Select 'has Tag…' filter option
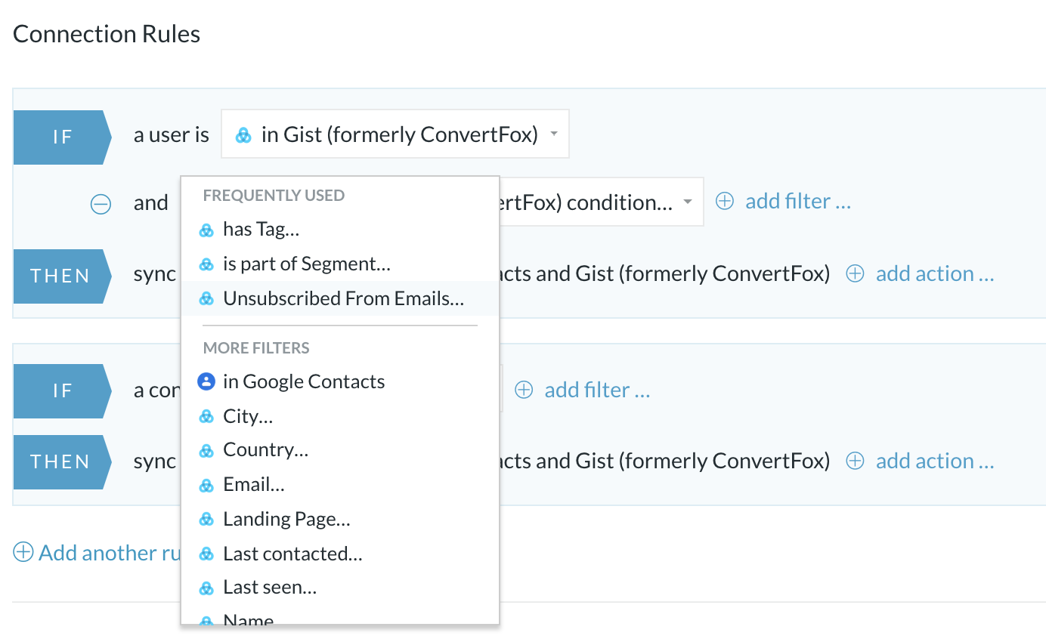1046x642 pixels. [x=339, y=229]
